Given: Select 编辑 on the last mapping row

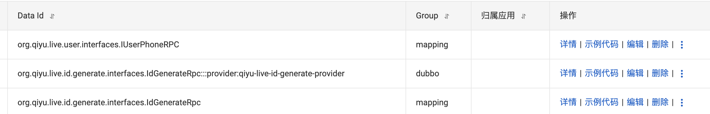Looking at the screenshot, I should (635, 102).
